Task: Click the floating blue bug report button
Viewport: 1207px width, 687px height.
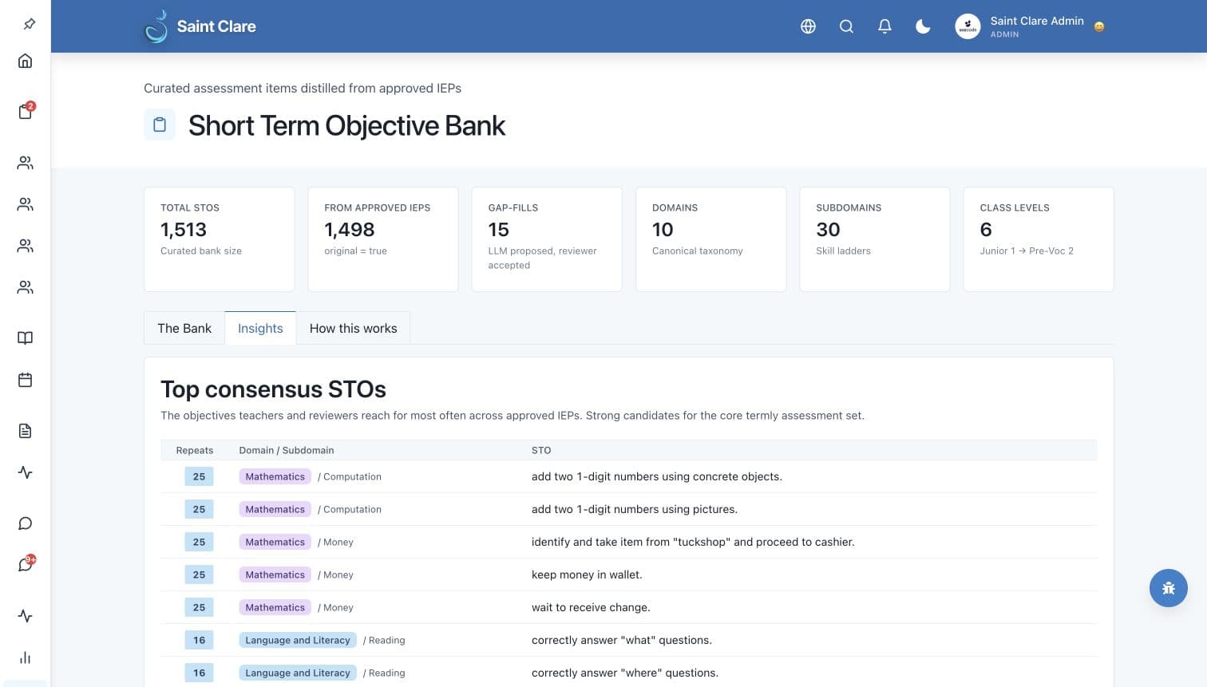Action: coord(1169,588)
